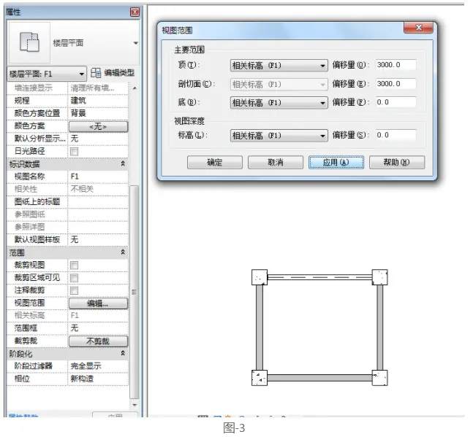Click the properties scrollbar up arrow
This screenshot has height=437, width=473.
coord(135,88)
